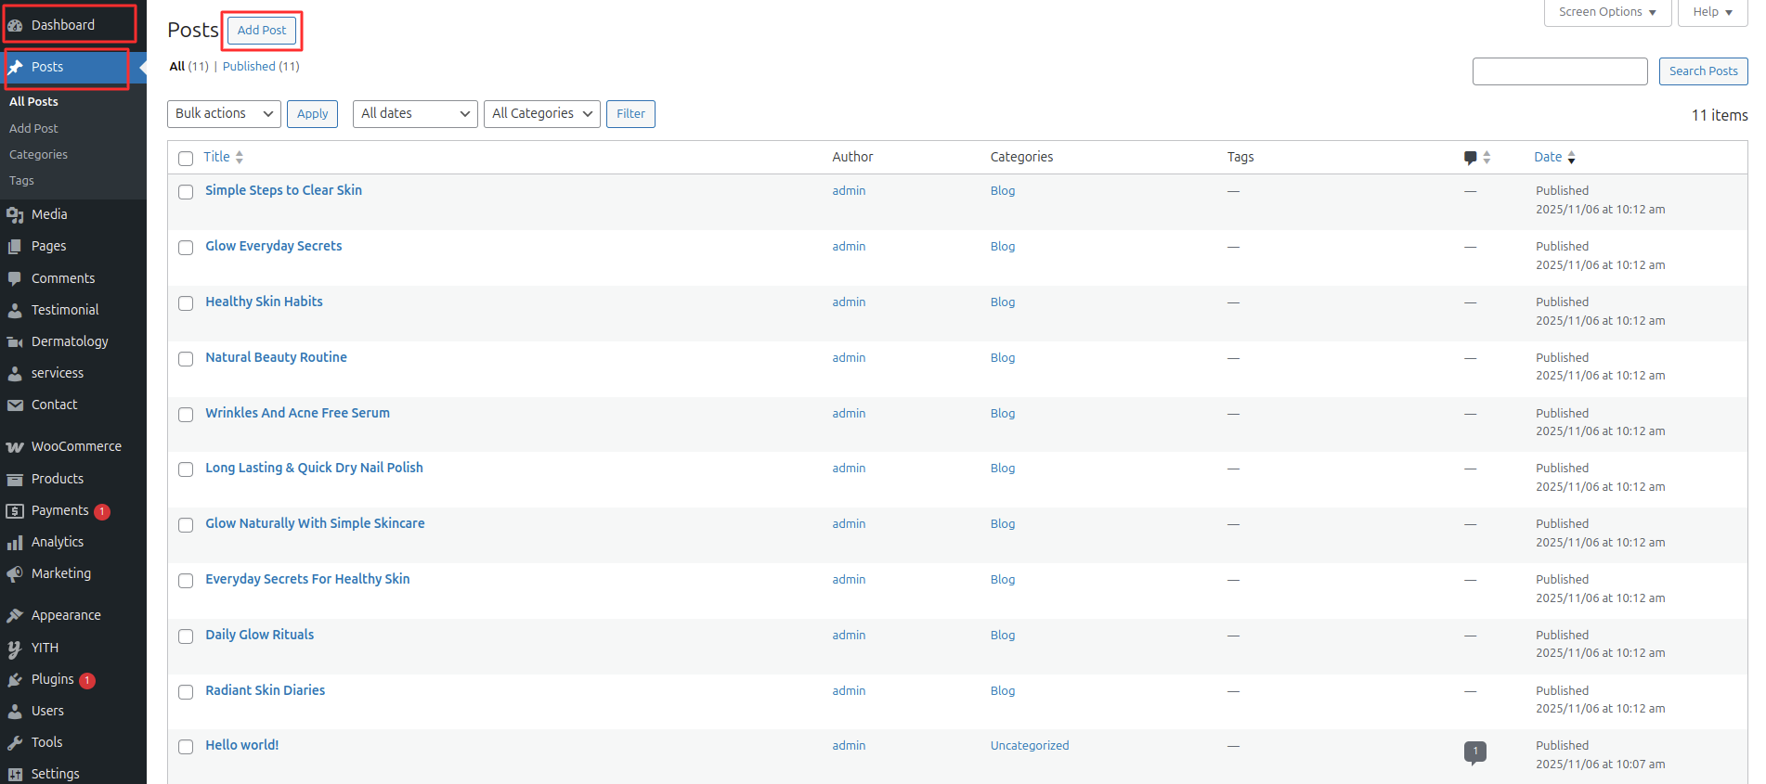Screen dimensions: 1766x784
Task: Open Blog category link for Daily Glow Rituals
Action: [x=1003, y=635]
